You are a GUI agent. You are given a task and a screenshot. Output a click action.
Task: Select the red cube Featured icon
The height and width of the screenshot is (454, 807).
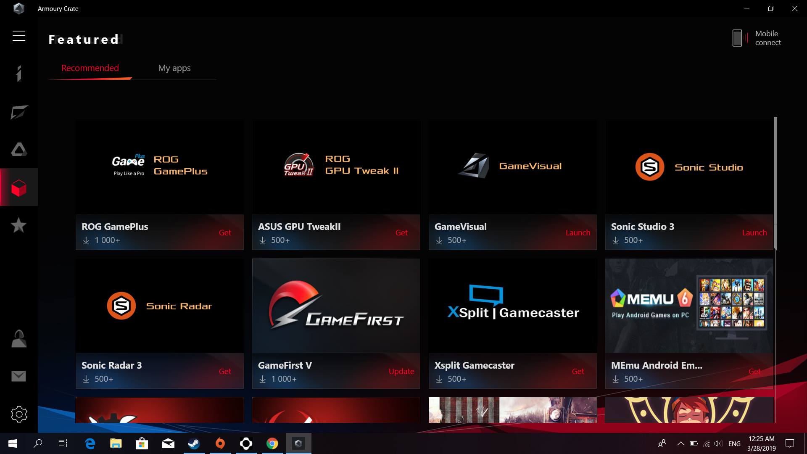click(x=19, y=187)
